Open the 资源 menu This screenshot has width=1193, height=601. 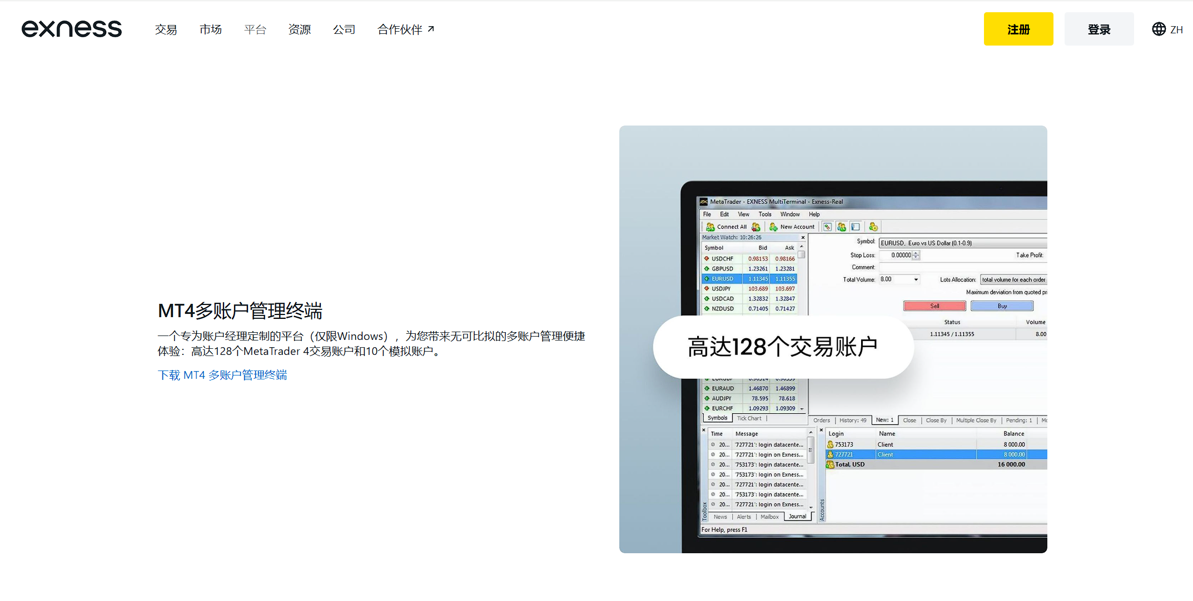pyautogui.click(x=300, y=29)
